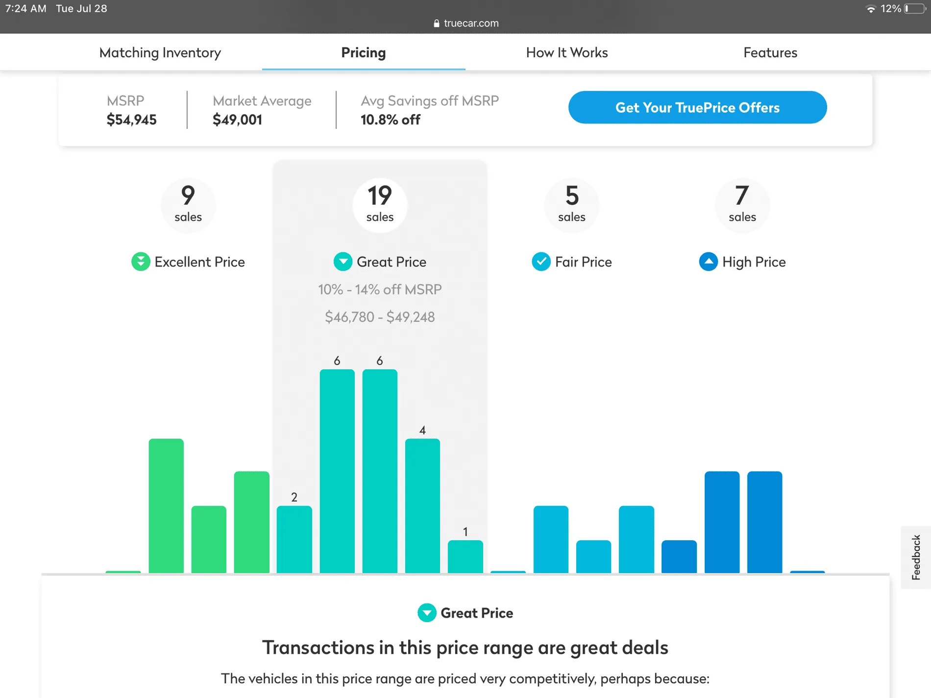Click the Fair Price checkmark icon
The width and height of the screenshot is (931, 698).
[x=541, y=262]
